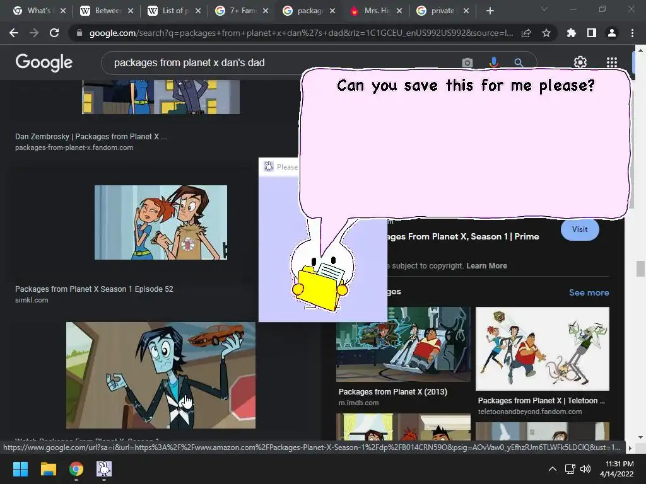Click the scrollbar down arrow

click(640, 437)
